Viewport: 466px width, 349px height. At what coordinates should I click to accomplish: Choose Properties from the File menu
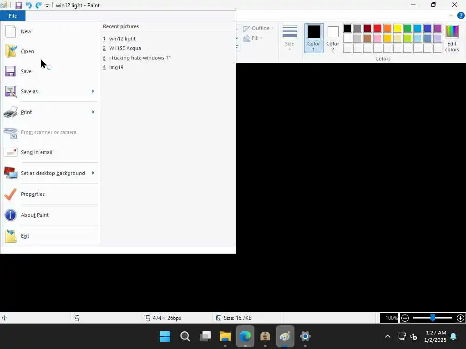50,194
